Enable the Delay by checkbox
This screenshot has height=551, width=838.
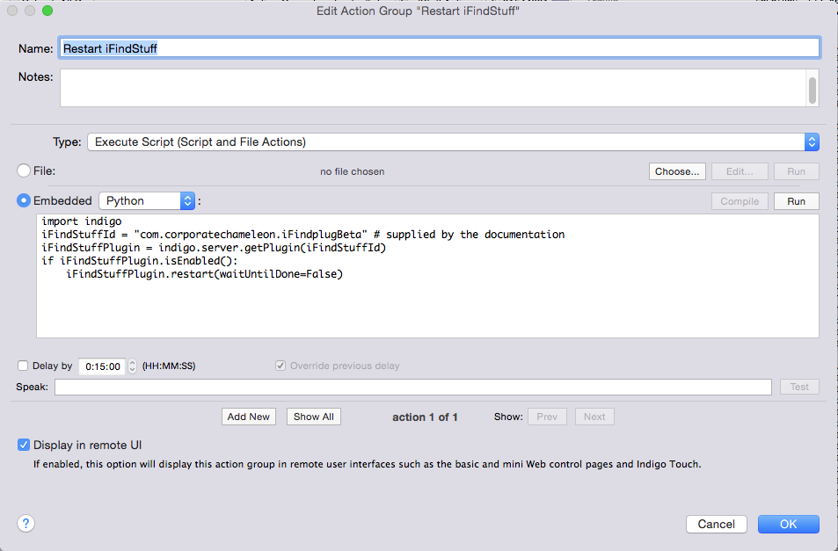tap(23, 366)
